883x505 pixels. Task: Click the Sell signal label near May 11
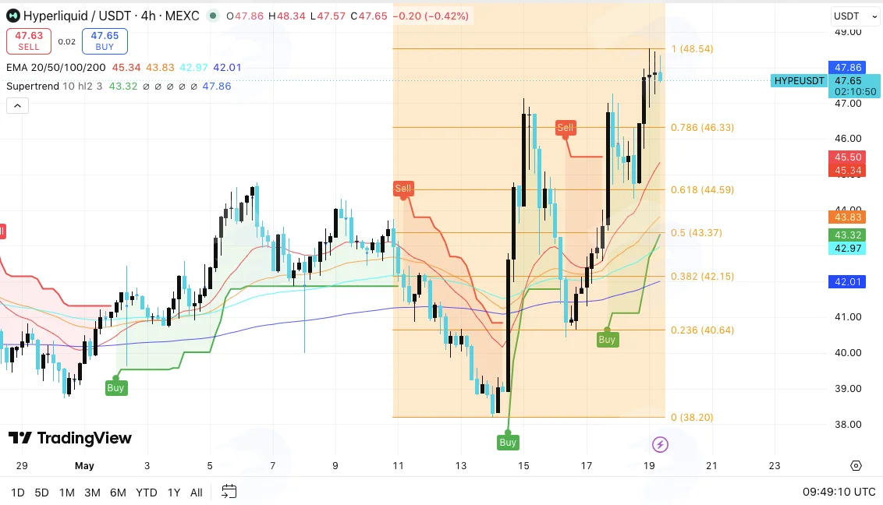coord(403,189)
